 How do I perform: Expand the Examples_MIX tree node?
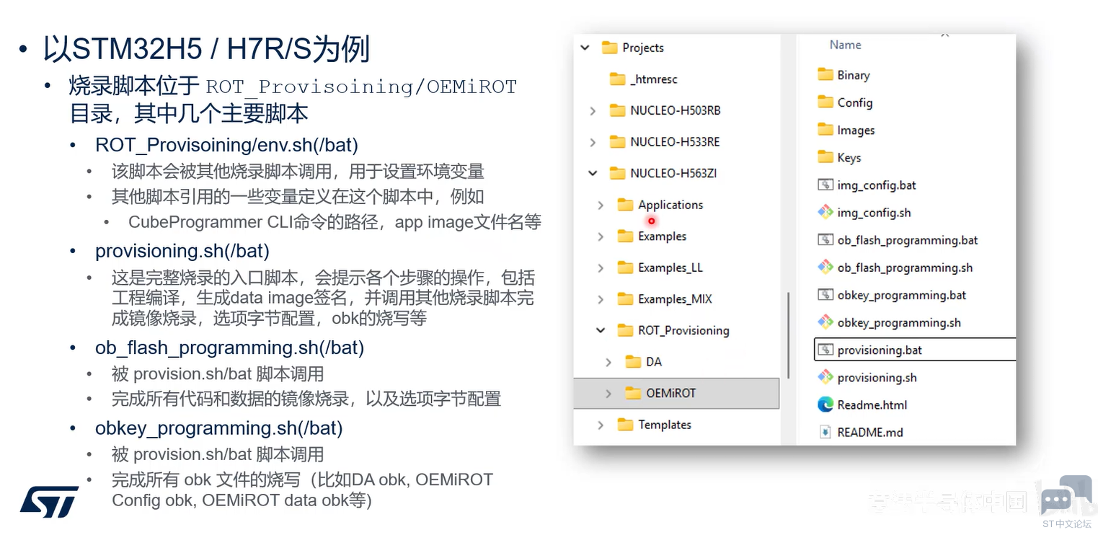[x=601, y=299]
